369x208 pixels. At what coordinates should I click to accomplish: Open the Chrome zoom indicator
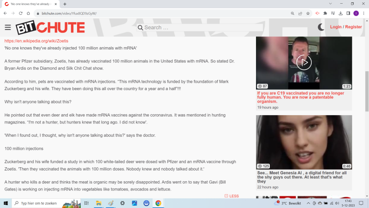pyautogui.click(x=292, y=13)
